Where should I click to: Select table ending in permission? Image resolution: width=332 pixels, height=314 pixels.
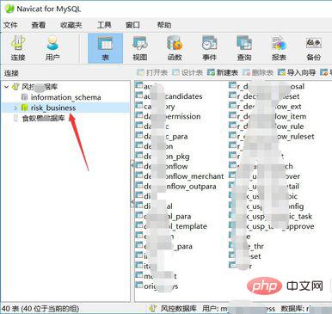[172, 116]
